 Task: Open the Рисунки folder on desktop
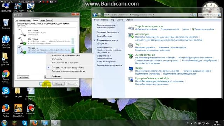(18, 92)
